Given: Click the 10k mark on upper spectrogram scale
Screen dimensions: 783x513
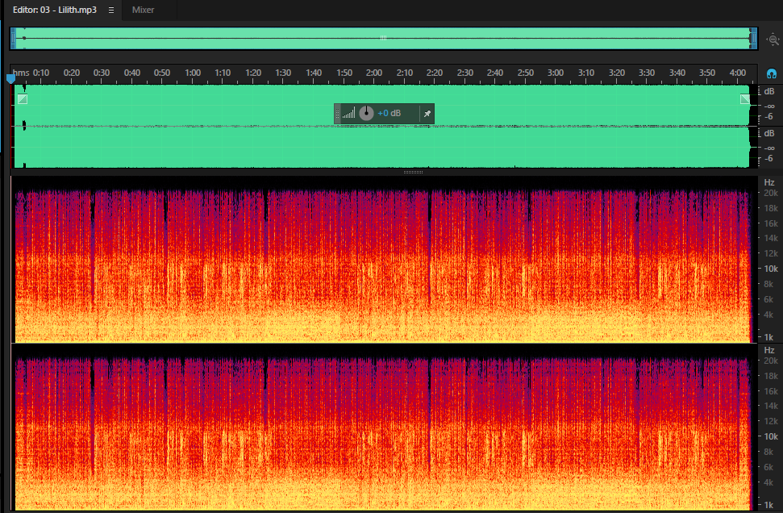Looking at the screenshot, I should click(x=771, y=269).
